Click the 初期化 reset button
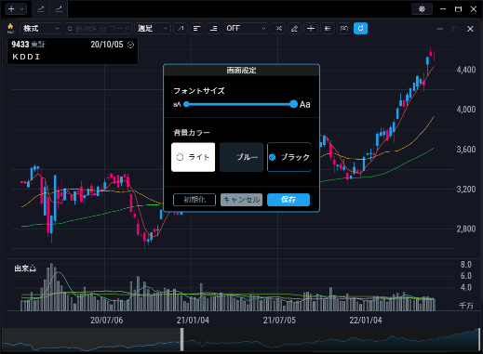This screenshot has height=354, width=483. (x=195, y=200)
